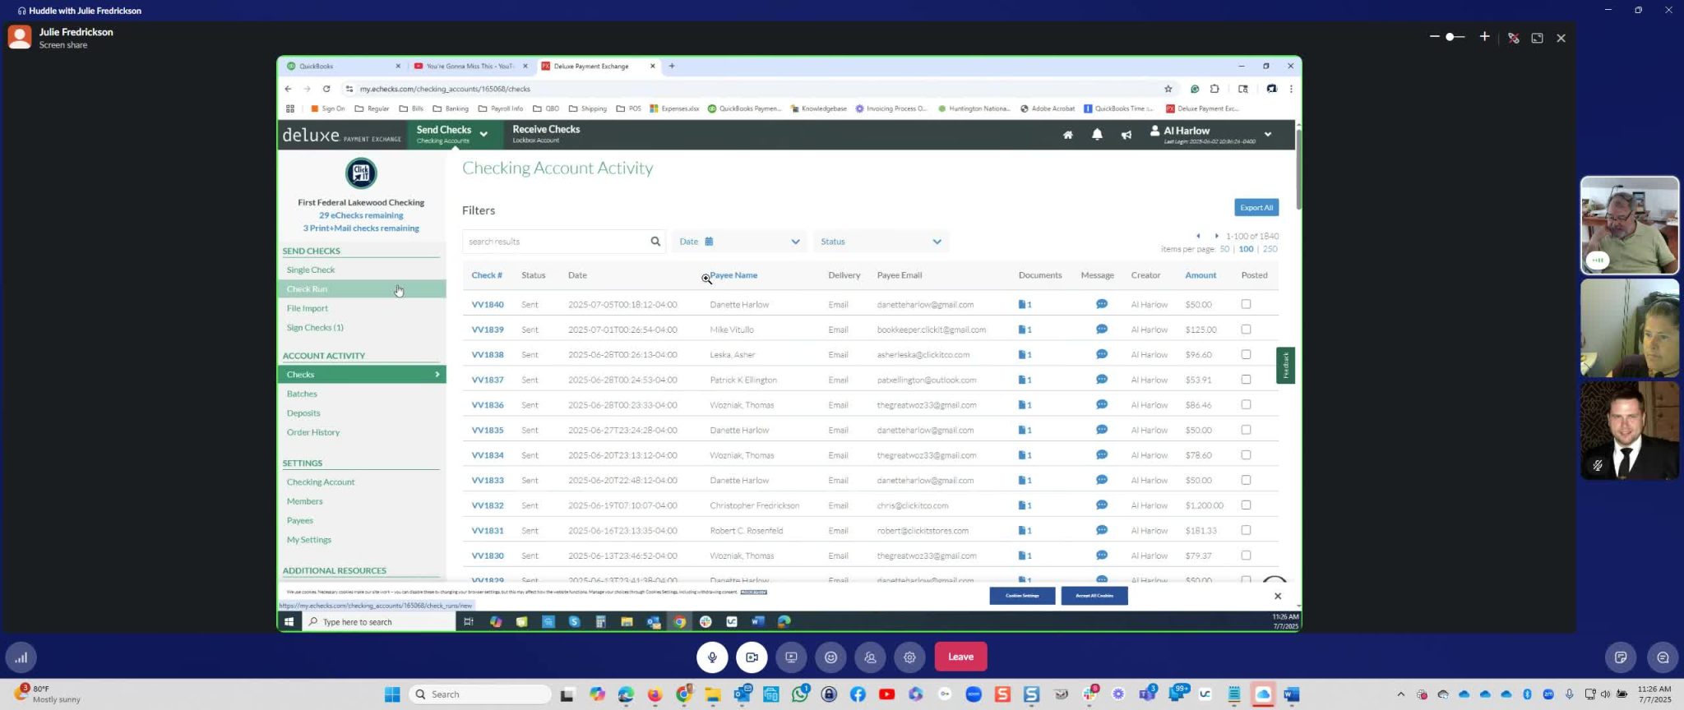The height and width of the screenshot is (710, 1684).
Task: View document attached to check VV1837
Action: coord(1025,380)
